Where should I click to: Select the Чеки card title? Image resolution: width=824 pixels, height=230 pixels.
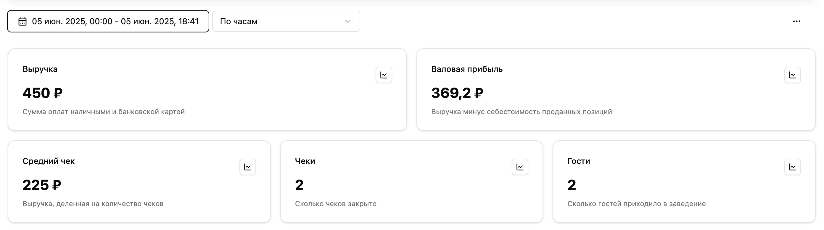(305, 161)
